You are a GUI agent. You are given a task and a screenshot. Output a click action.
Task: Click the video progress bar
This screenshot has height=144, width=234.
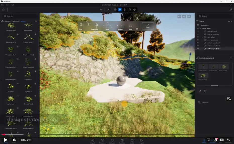(x=12, y=134)
